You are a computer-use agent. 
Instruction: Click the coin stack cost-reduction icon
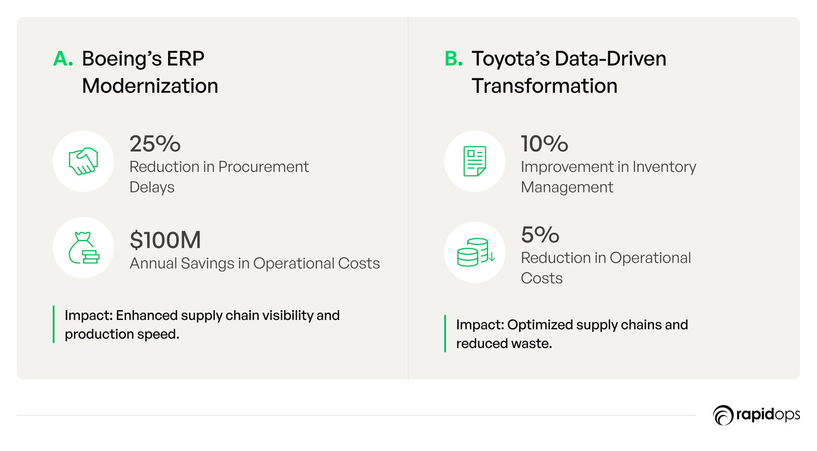(x=475, y=252)
